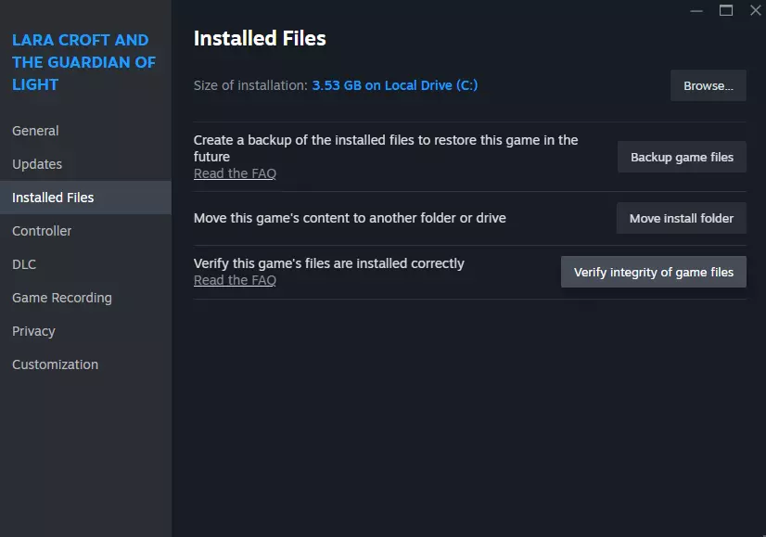766x537 pixels.
Task: Verify integrity of game files
Action: (654, 272)
